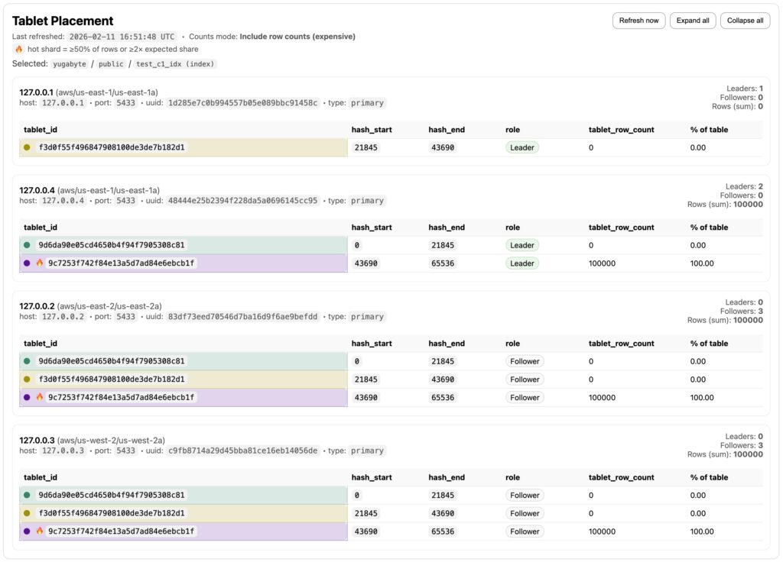
Task: Click Leader badge in 127.0.0.1 table
Action: [x=522, y=147]
